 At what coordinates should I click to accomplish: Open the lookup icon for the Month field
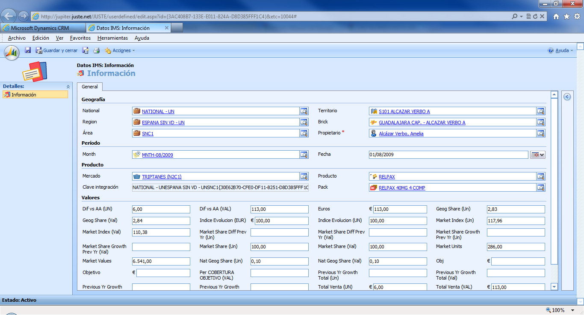[x=304, y=155]
